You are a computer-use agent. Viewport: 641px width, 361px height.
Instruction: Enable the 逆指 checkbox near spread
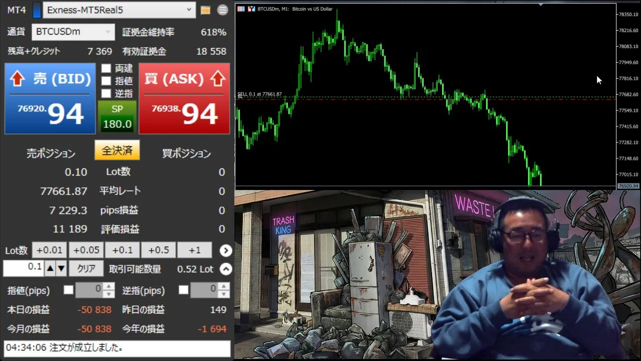point(106,93)
